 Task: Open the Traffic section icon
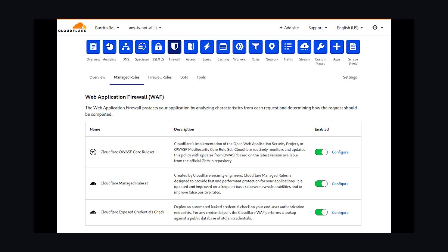click(x=288, y=47)
